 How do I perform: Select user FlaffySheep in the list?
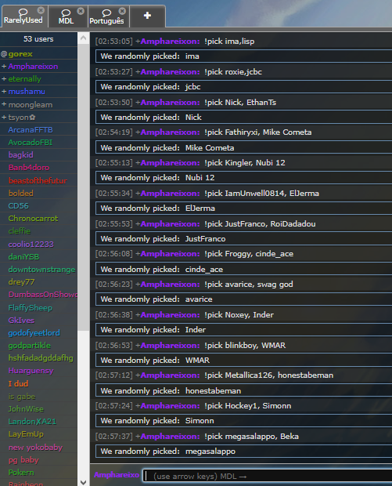click(x=30, y=308)
